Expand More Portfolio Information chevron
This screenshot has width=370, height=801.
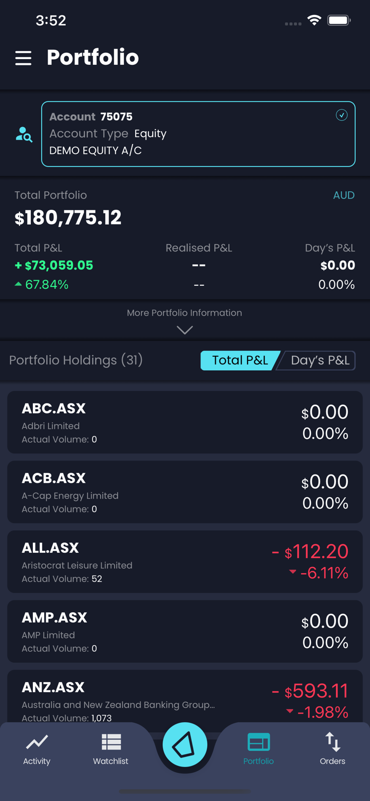click(x=184, y=330)
